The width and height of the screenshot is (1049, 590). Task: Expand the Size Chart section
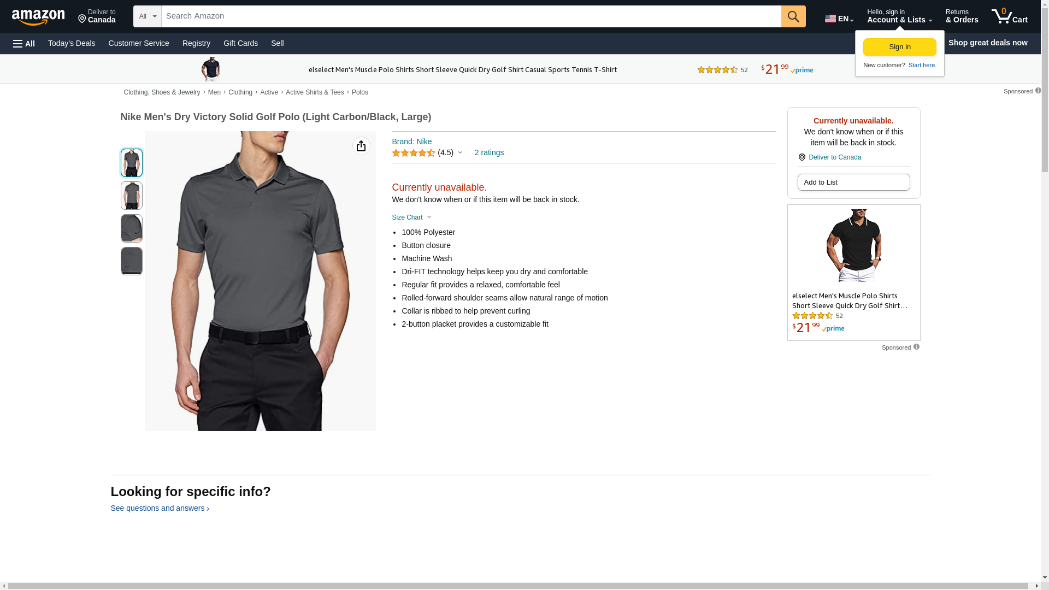click(x=411, y=217)
